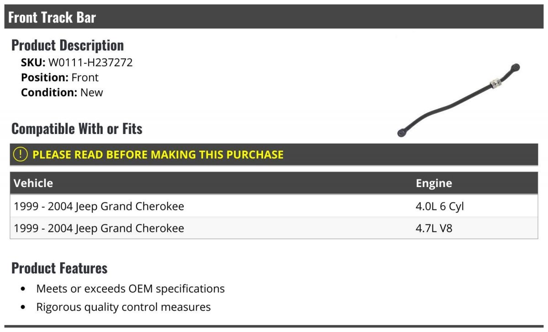Screen dimensions: 548x332
Task: Click the Engine column header
Action: tap(434, 183)
